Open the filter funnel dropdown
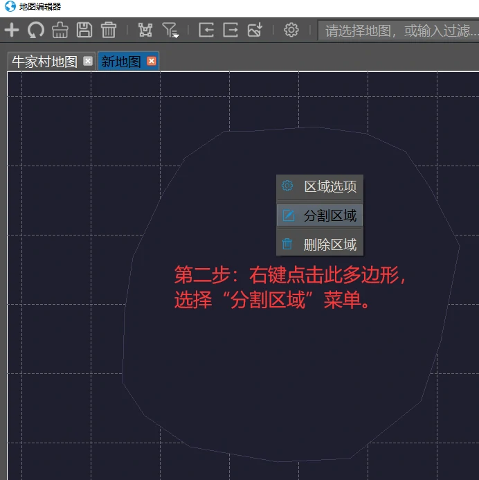The image size is (479, 480). pyautogui.click(x=170, y=30)
